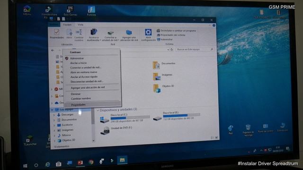Open Cortana circle on taskbar
This screenshot has height=170, width=303.
36,165
